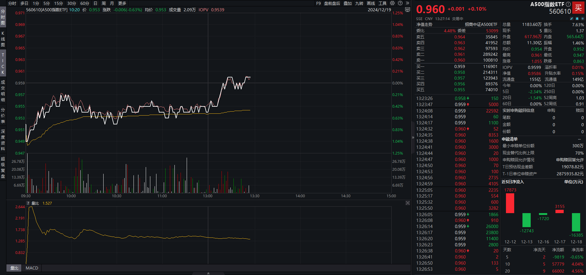
Task: Expand more toolbar options double-chevron
Action: 407,3
